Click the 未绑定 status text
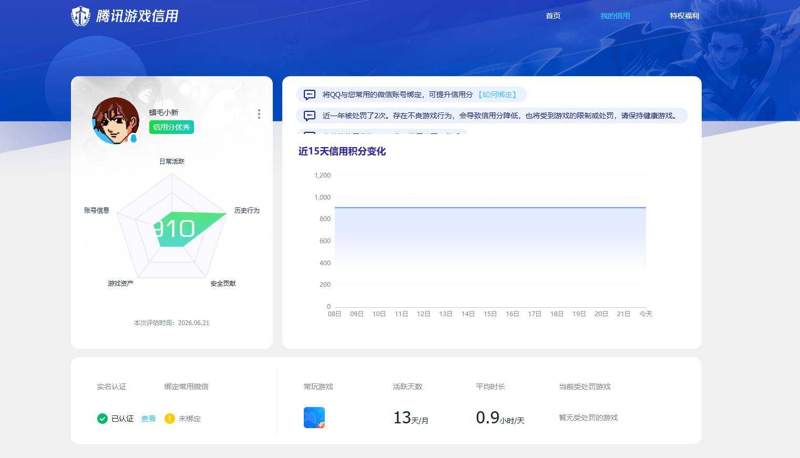 click(190, 419)
